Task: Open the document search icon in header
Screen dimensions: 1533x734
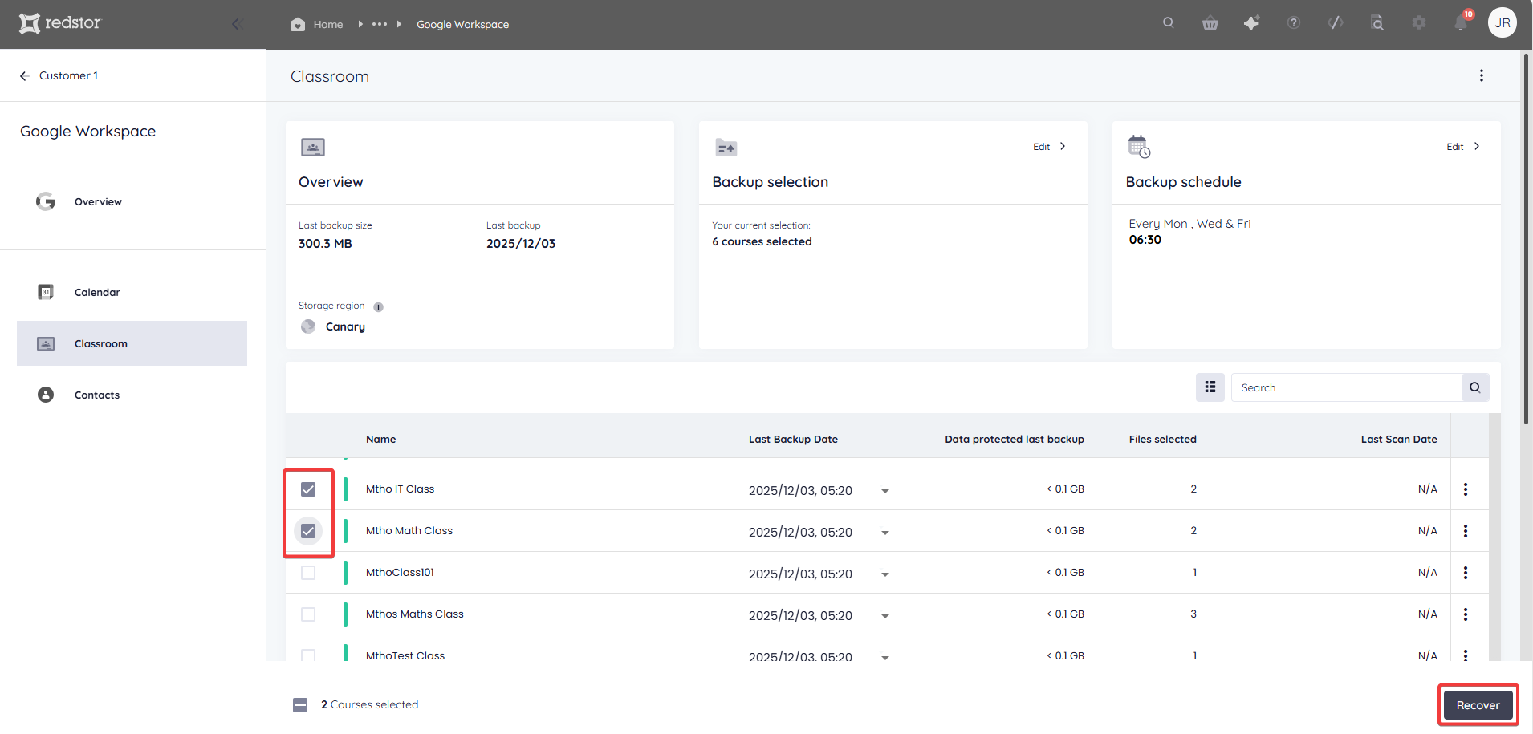Action: [x=1377, y=23]
